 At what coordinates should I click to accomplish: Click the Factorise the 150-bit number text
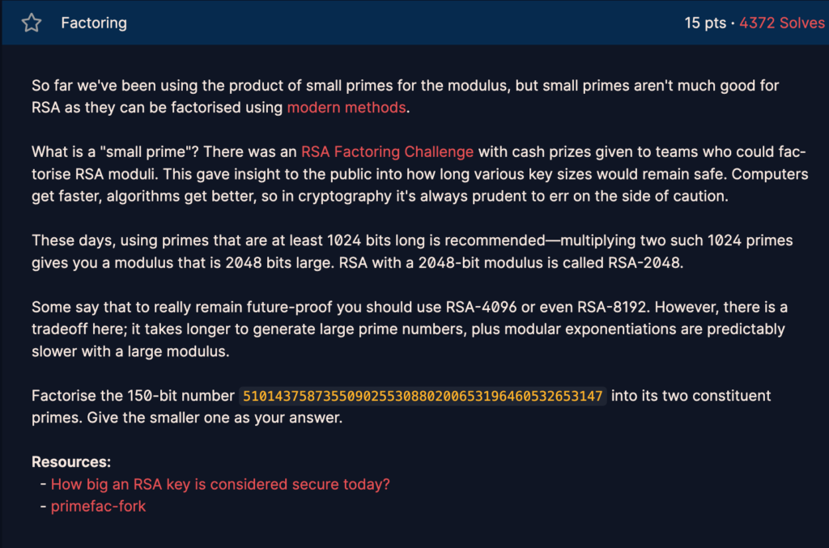(x=133, y=396)
